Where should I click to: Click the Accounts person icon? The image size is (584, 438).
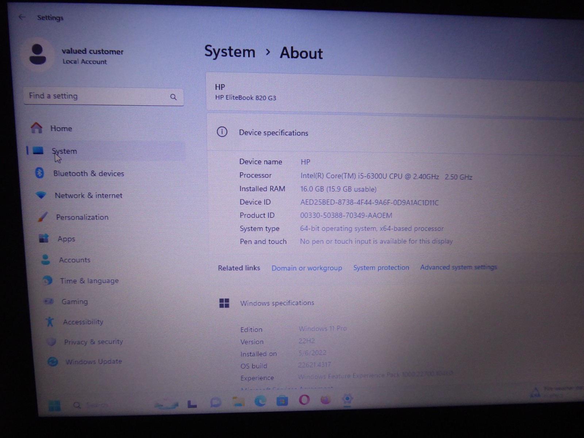point(46,260)
